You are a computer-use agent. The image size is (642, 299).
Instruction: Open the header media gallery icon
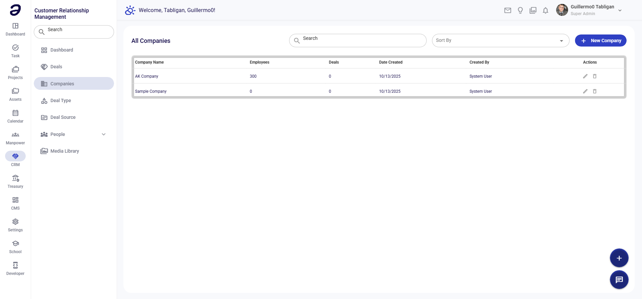pos(533,10)
